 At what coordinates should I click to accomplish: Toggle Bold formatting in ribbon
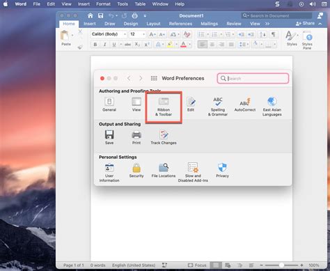95,45
